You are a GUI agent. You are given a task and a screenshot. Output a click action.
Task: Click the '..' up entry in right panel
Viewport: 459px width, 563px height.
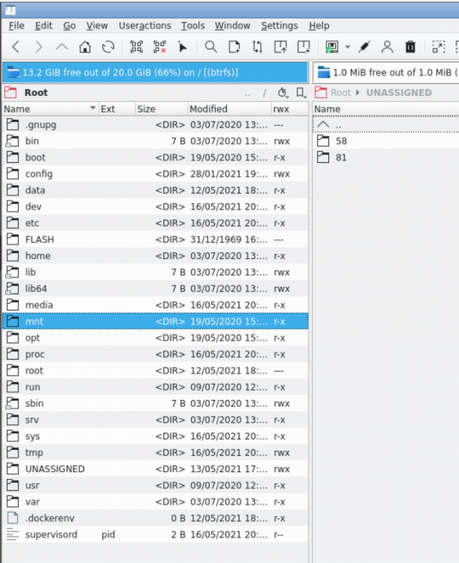(x=386, y=125)
